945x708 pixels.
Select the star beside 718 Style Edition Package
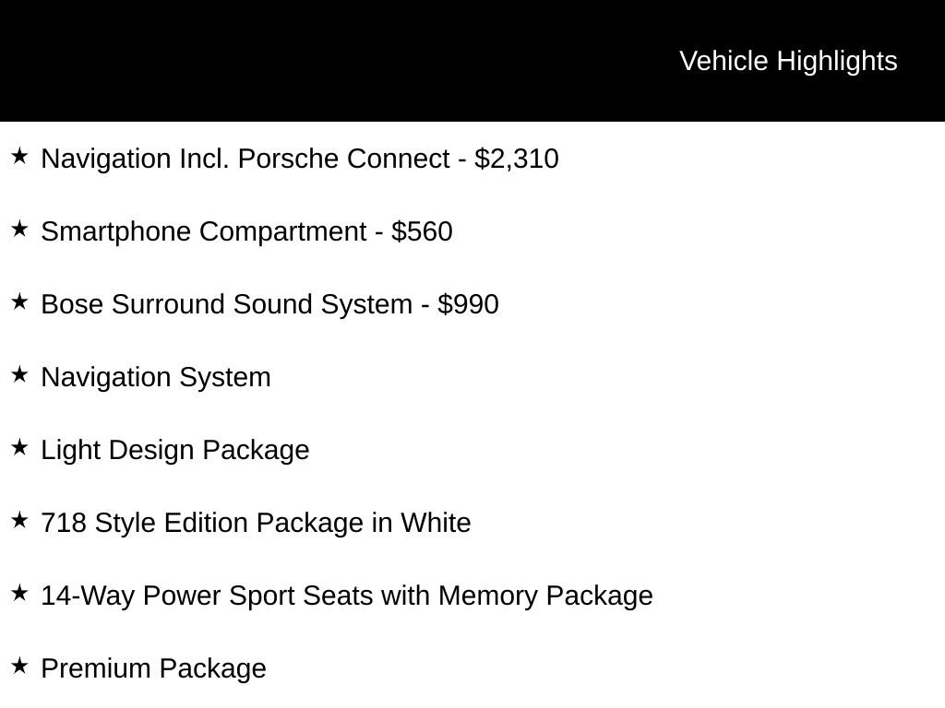pos(20,521)
